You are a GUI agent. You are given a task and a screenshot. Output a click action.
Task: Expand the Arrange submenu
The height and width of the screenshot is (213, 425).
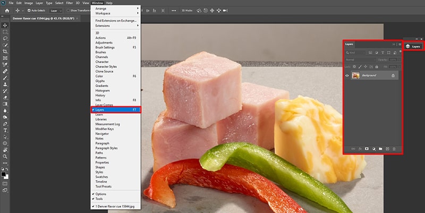(x=115, y=8)
